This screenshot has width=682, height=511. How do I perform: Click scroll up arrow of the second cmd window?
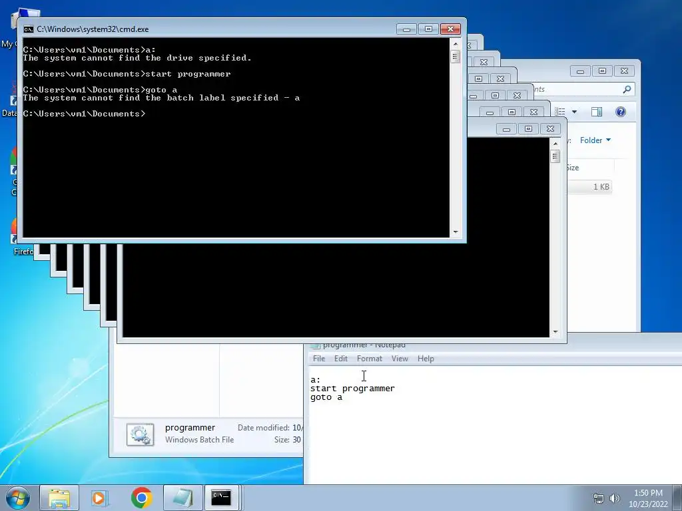(555, 144)
